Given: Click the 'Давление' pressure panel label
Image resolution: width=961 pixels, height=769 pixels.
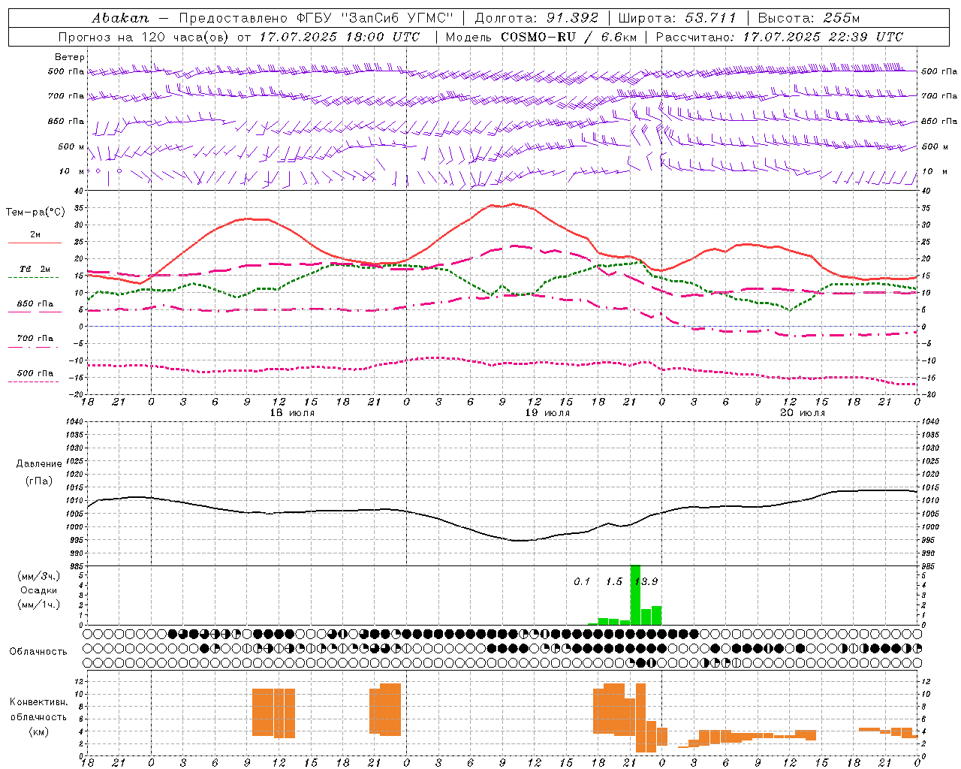Looking at the screenshot, I should coord(38,464).
